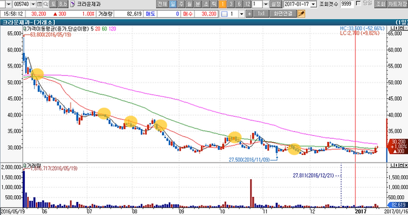
Task: Open the date 2017-01-17 dropdown
Action: click(x=313, y=4)
